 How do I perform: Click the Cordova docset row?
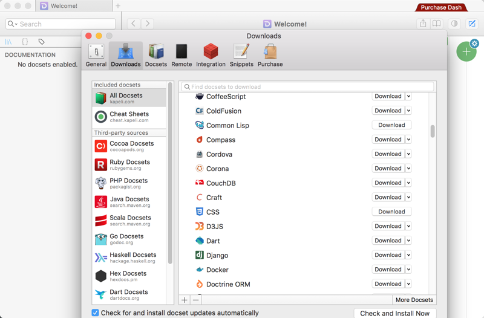point(304,154)
